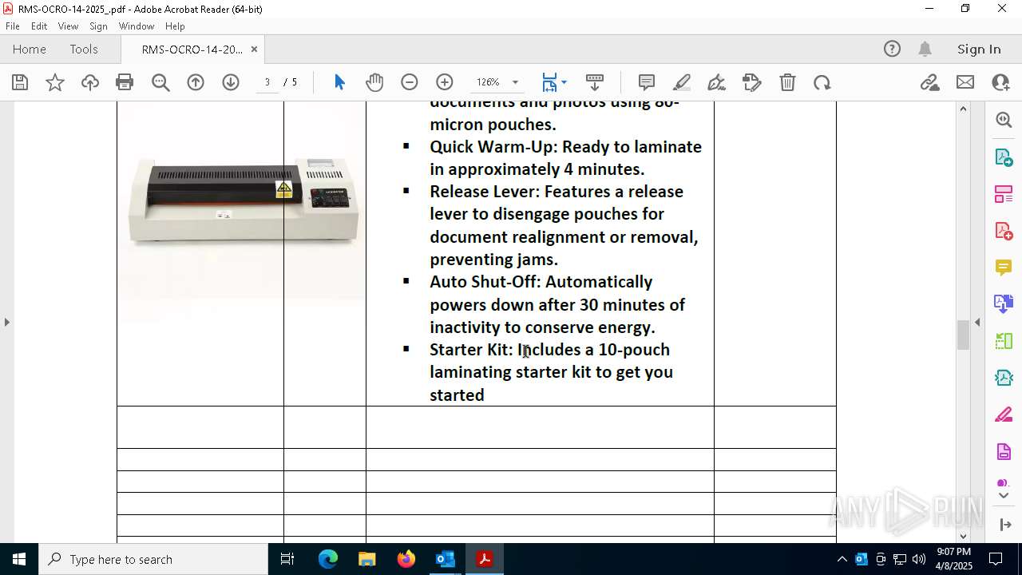Open the Edit menu
The width and height of the screenshot is (1022, 575).
click(x=39, y=26)
